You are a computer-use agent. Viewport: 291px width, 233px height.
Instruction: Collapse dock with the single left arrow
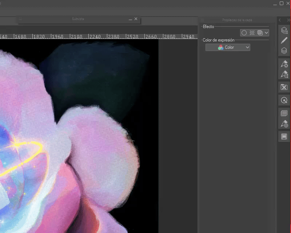click(x=280, y=20)
